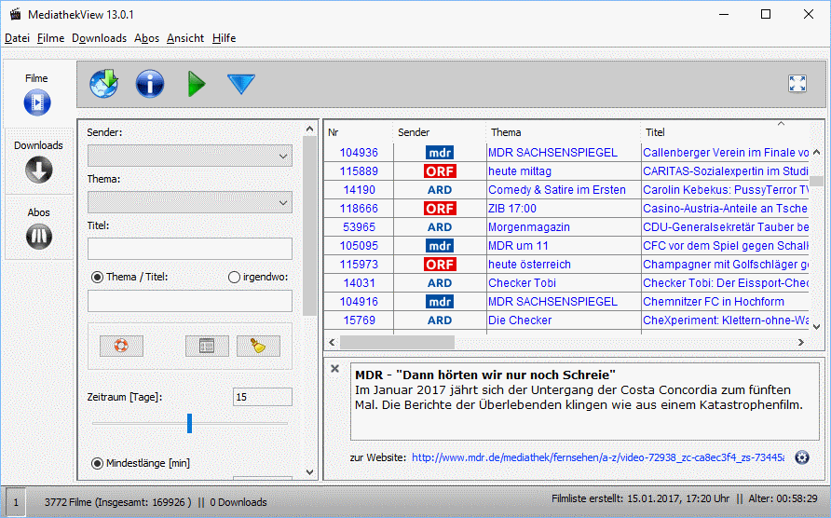Click lifebuoy help button in filter panel
This screenshot has height=518, width=831.
point(121,346)
